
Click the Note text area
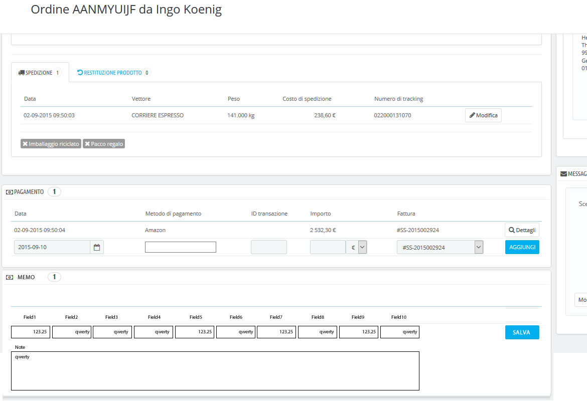tap(215, 371)
